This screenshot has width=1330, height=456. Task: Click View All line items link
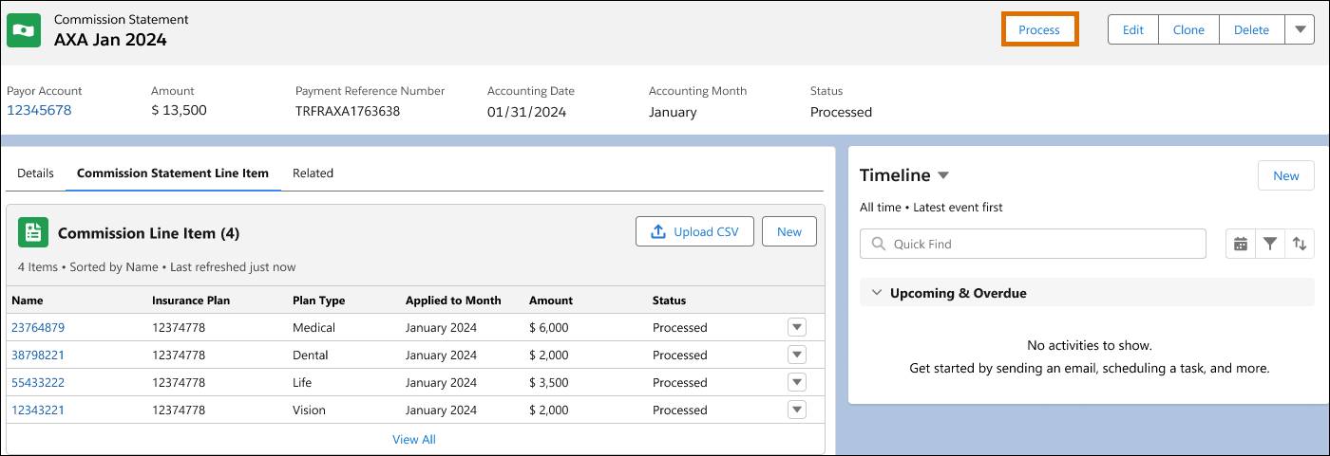point(414,439)
